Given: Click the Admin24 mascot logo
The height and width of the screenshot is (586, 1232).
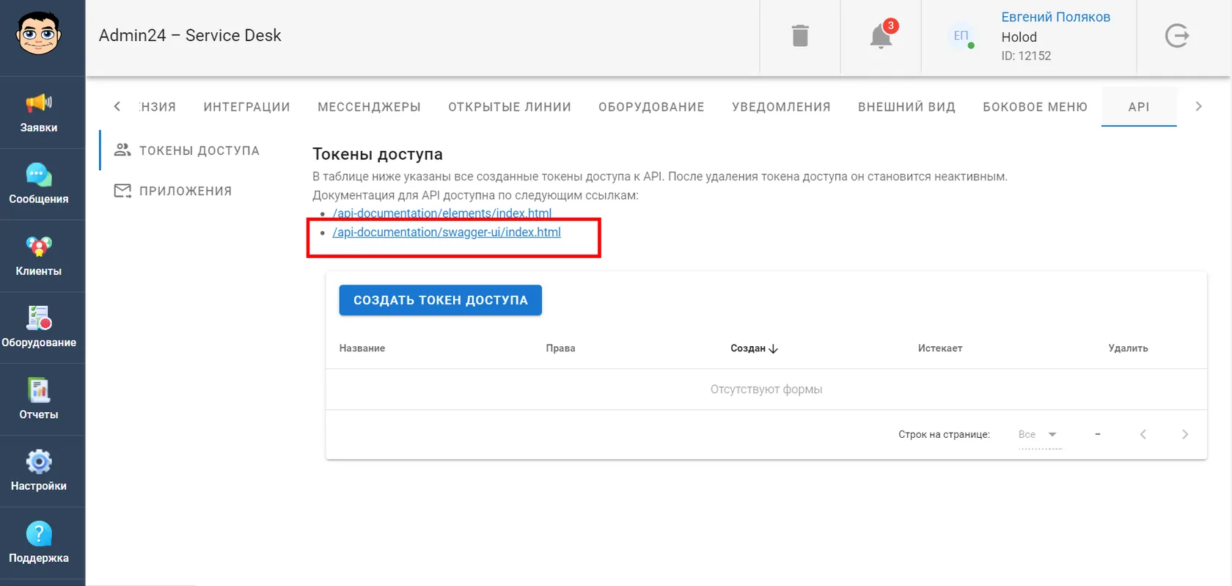Looking at the screenshot, I should tap(38, 34).
